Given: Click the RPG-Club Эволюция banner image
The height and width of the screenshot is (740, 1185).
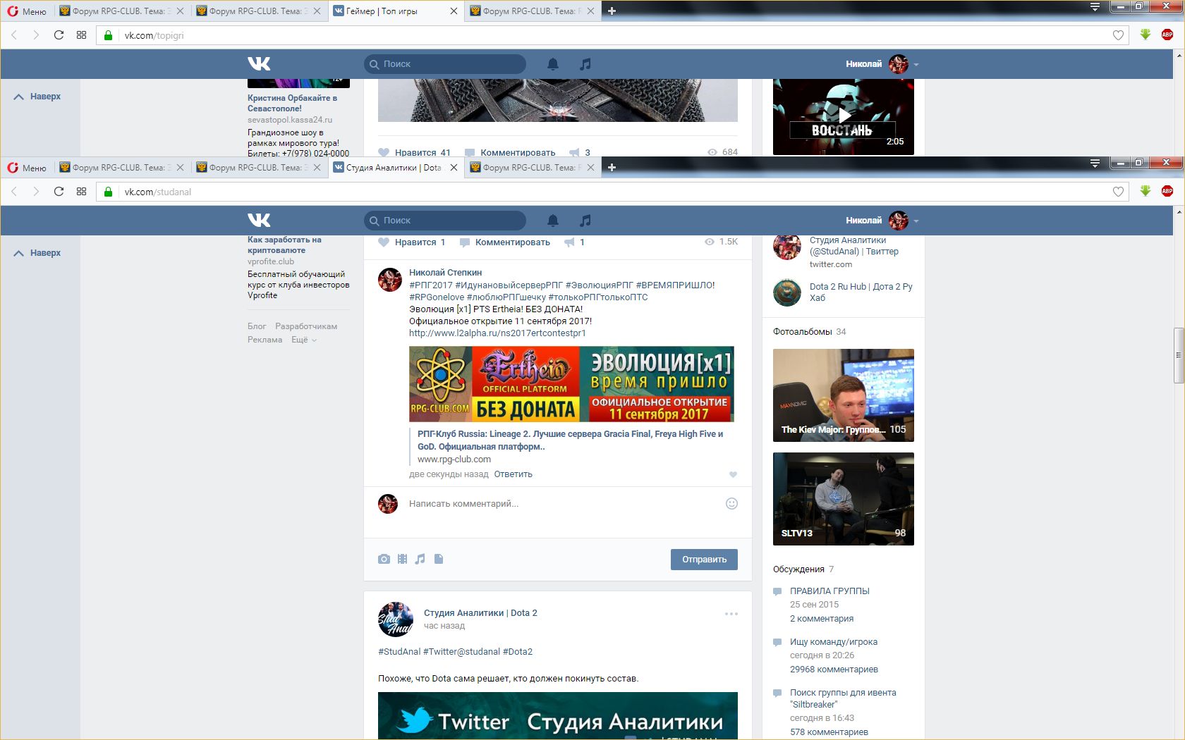Looking at the screenshot, I should [571, 384].
